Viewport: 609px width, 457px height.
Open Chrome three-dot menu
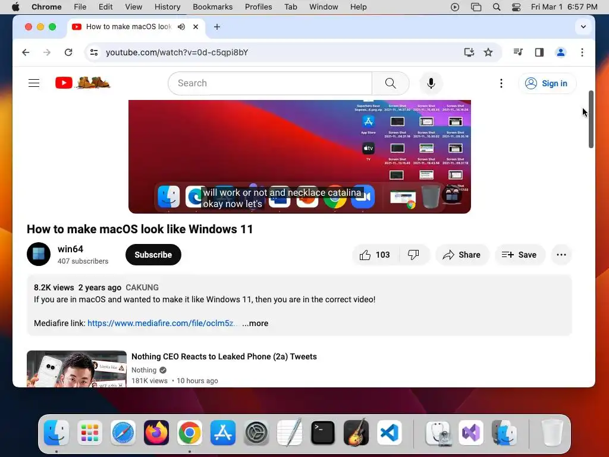582,52
